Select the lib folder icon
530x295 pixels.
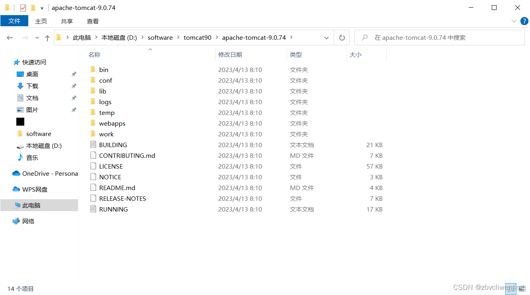tap(93, 91)
